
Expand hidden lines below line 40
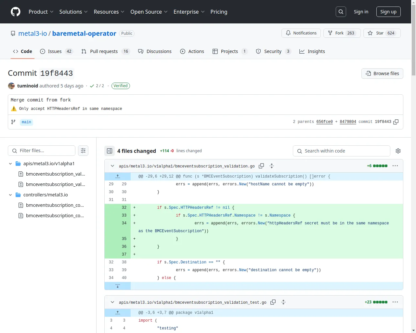tap(118, 286)
